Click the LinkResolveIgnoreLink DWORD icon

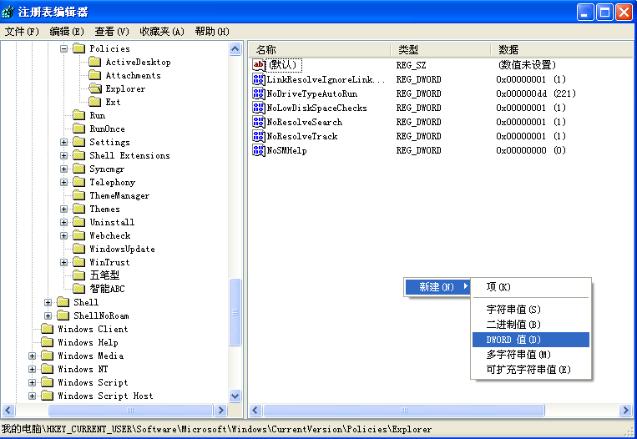coord(258,79)
